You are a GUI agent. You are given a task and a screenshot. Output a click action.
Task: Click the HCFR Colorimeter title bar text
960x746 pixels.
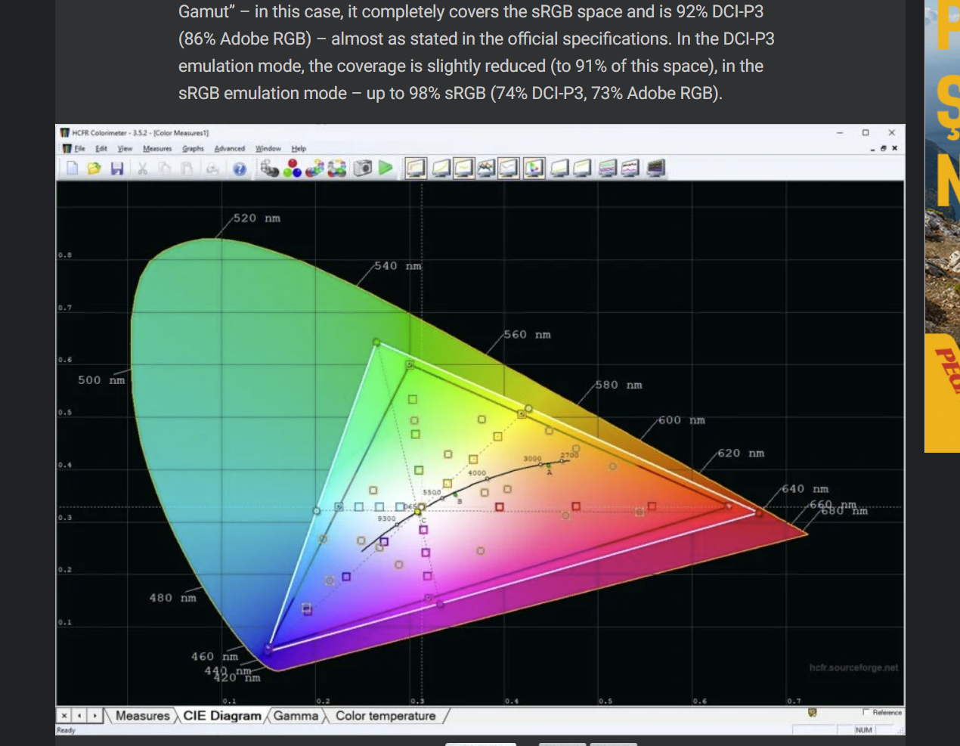coord(141,132)
